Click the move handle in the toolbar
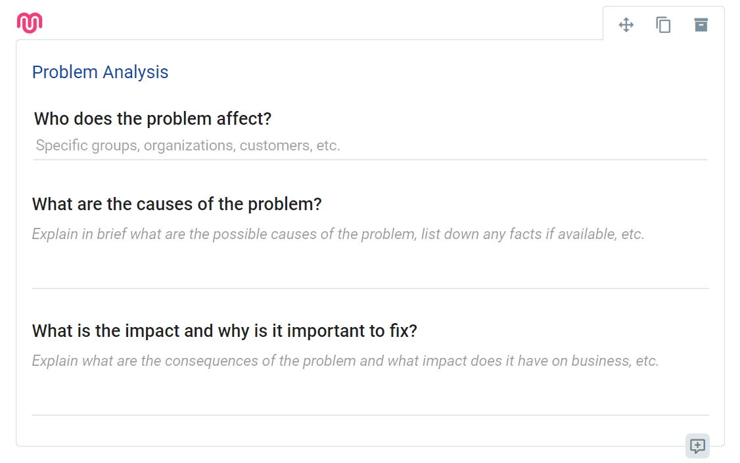Image resolution: width=740 pixels, height=463 pixels. 626,24
